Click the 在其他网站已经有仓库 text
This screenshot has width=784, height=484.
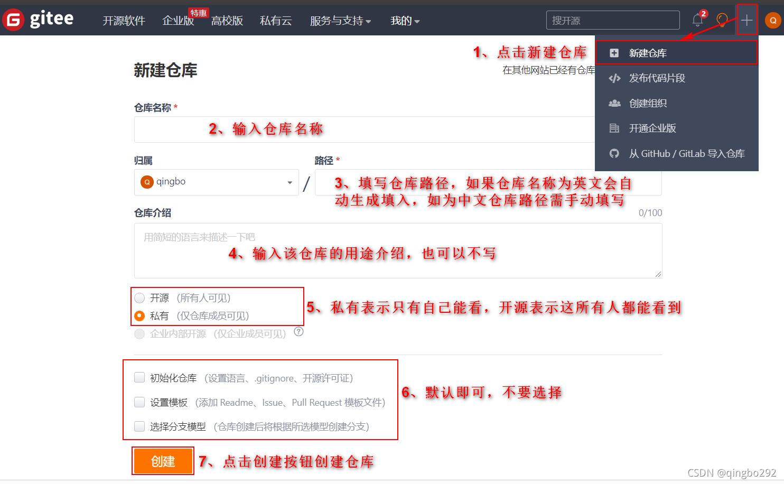click(548, 70)
